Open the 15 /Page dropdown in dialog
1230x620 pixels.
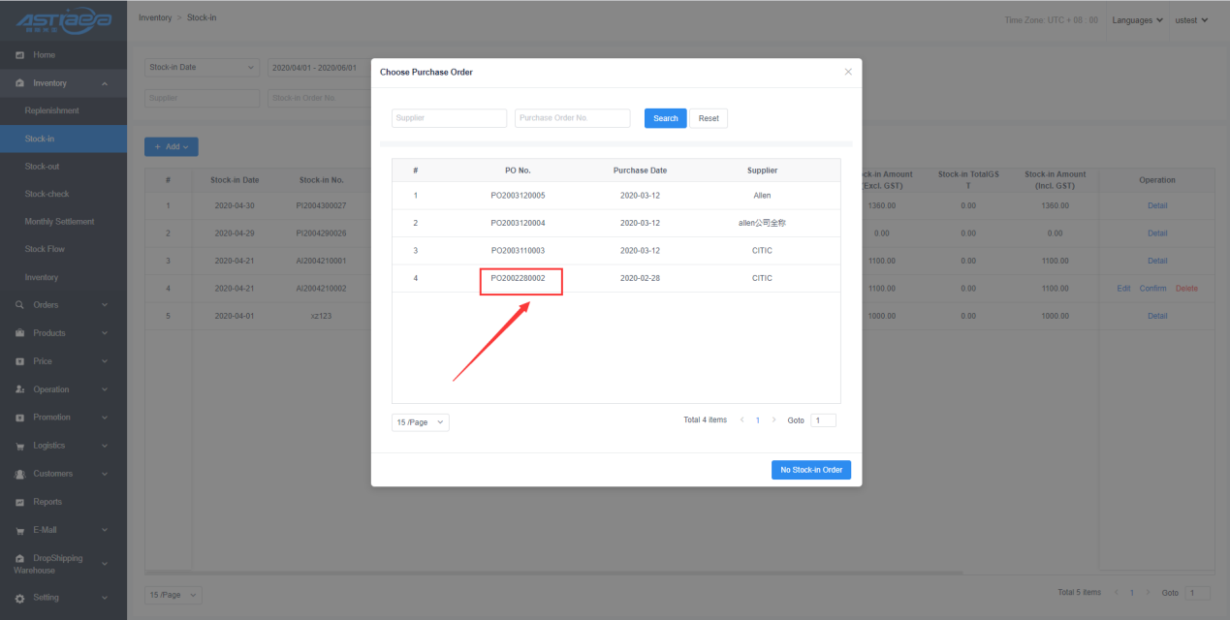click(420, 422)
